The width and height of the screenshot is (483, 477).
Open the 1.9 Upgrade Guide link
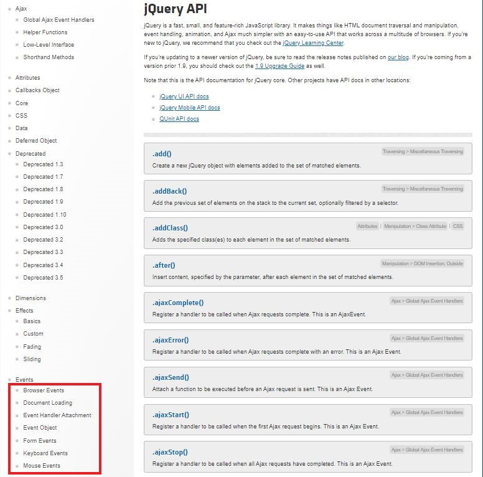(x=279, y=66)
